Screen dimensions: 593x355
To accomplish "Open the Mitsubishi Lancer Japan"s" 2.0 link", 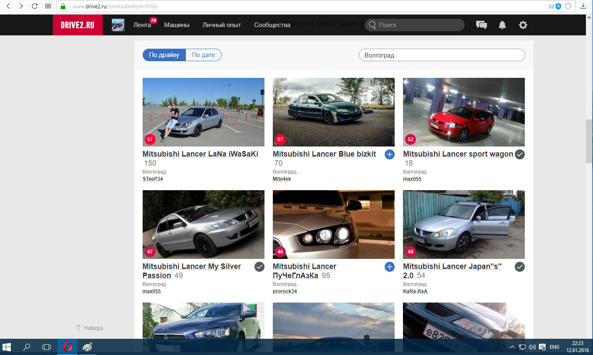I will pos(452,271).
